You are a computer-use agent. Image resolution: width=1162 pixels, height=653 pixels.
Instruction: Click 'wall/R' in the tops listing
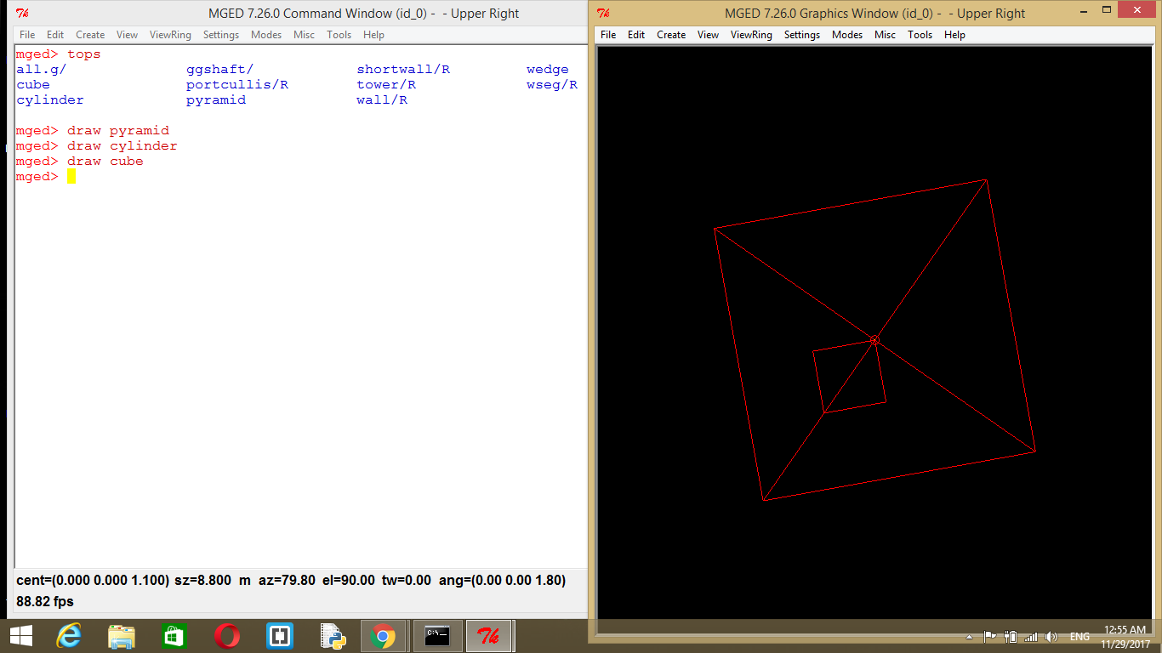point(382,100)
